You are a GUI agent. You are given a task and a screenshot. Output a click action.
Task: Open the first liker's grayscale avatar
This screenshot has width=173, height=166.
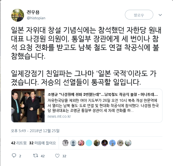pyautogui.click(x=65, y=143)
